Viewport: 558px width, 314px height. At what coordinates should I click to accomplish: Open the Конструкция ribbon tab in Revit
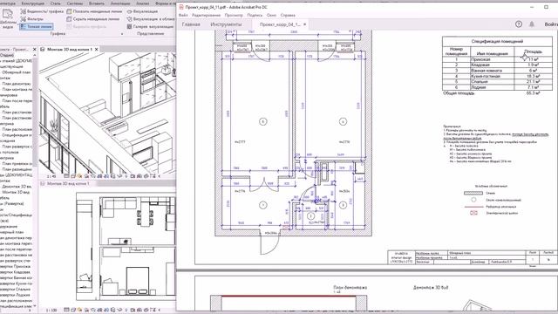click(33, 3)
